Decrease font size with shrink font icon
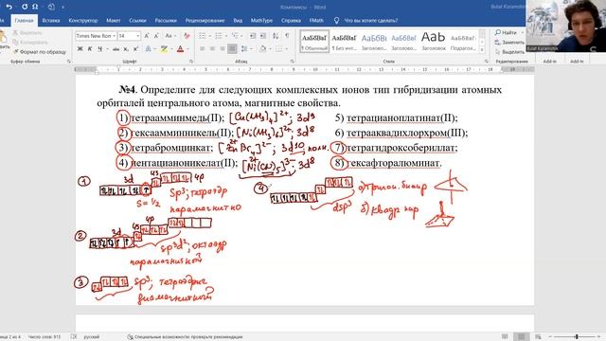 tap(156, 36)
